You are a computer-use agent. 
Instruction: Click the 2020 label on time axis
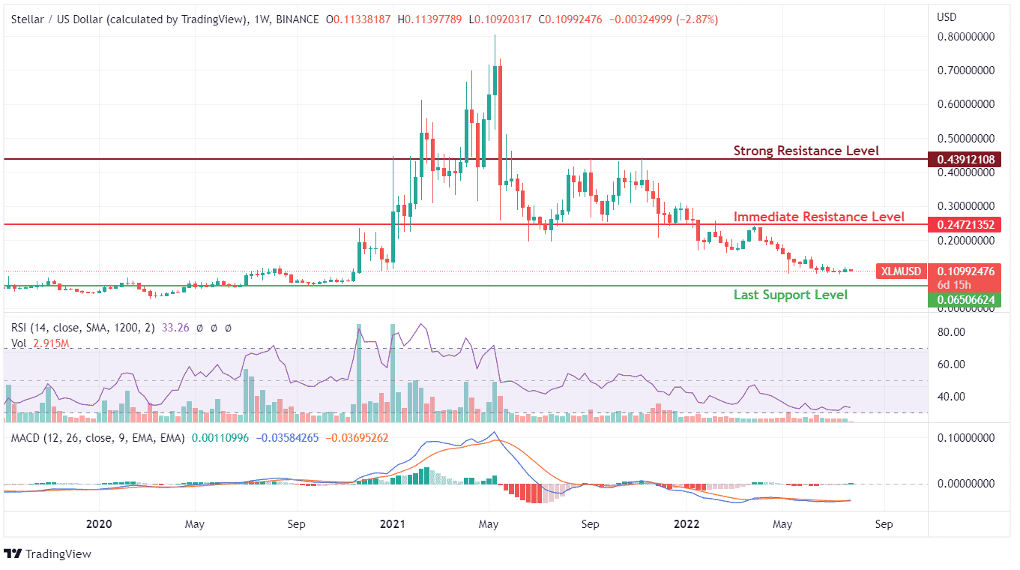click(x=98, y=523)
